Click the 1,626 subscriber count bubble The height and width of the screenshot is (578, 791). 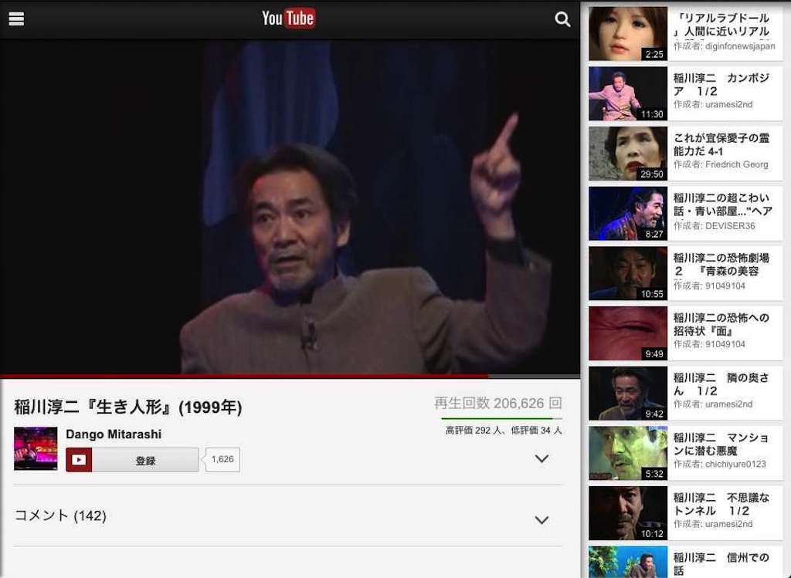tap(222, 460)
